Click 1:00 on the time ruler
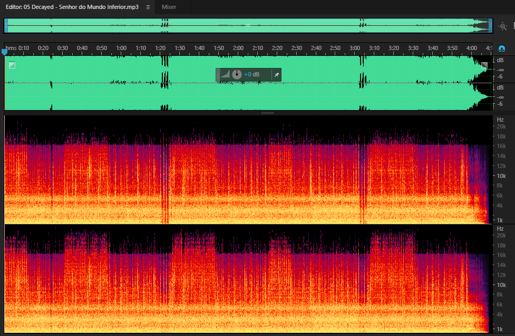This screenshot has width=515, height=336. click(x=121, y=48)
